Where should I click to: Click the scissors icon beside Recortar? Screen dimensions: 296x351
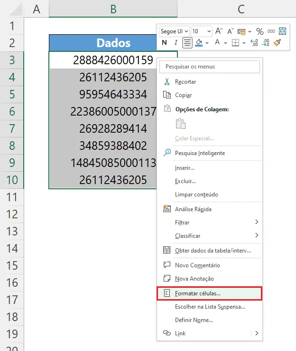167,81
